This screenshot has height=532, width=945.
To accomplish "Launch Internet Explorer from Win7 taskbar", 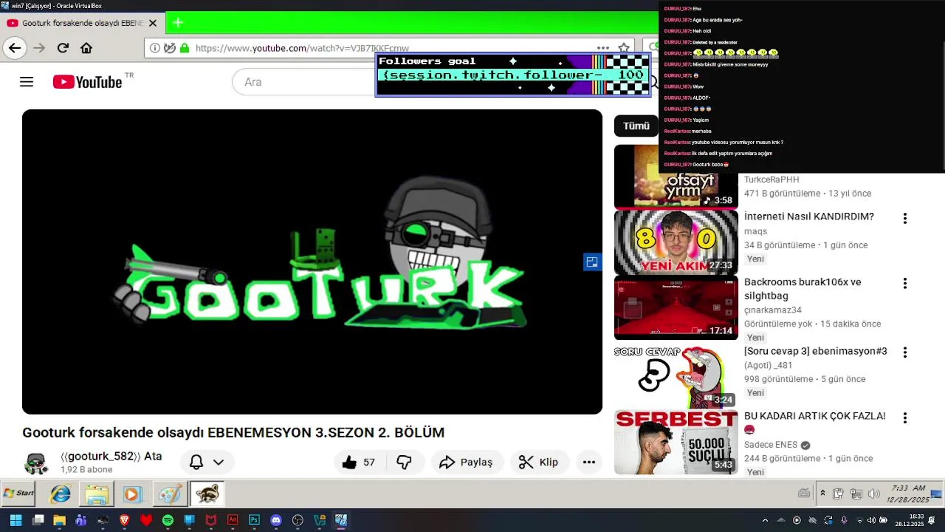I will [60, 494].
